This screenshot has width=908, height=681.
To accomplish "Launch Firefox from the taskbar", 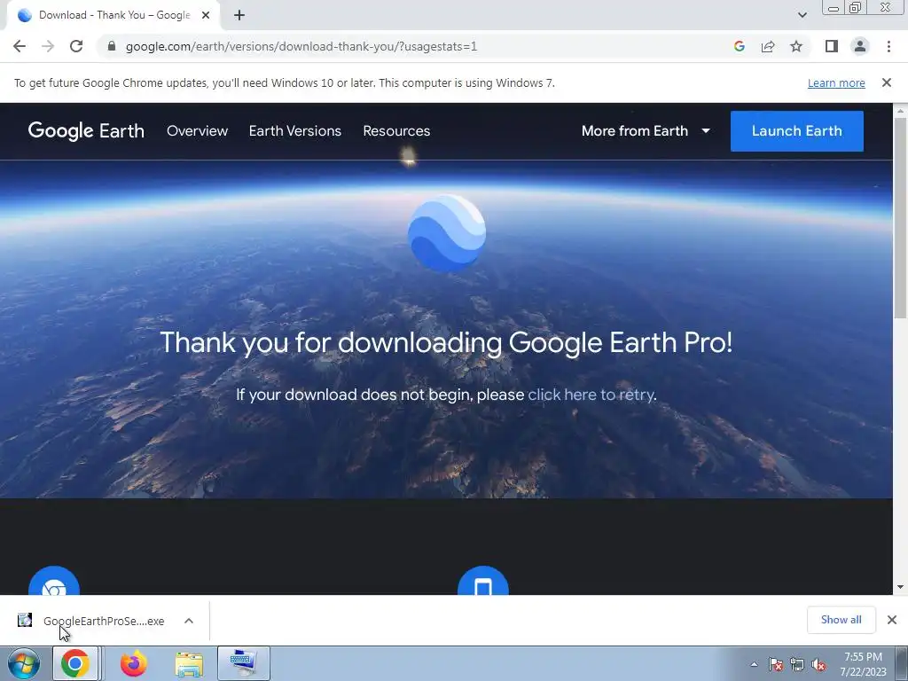I will [x=134, y=663].
